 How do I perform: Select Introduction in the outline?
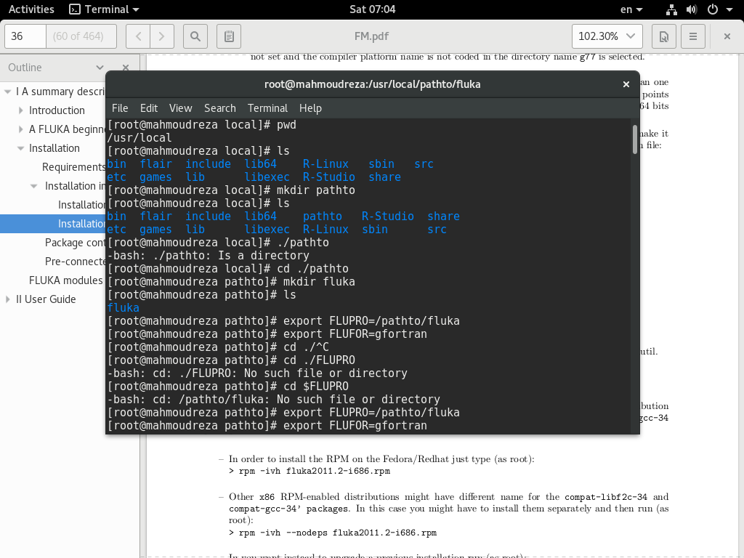[57, 110]
